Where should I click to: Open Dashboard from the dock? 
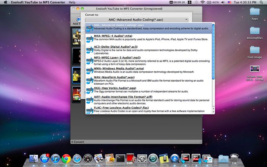(88, 159)
